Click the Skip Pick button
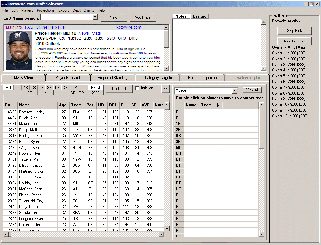The height and width of the screenshot is (245, 321). [x=294, y=30]
